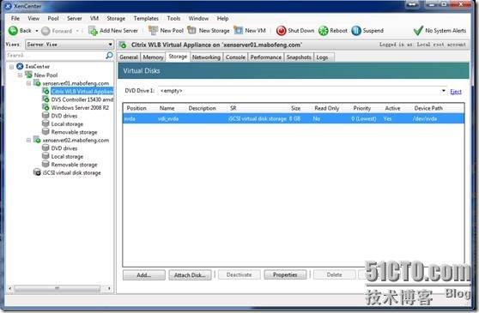Select Removable storage under xenserver02

pos(74,165)
